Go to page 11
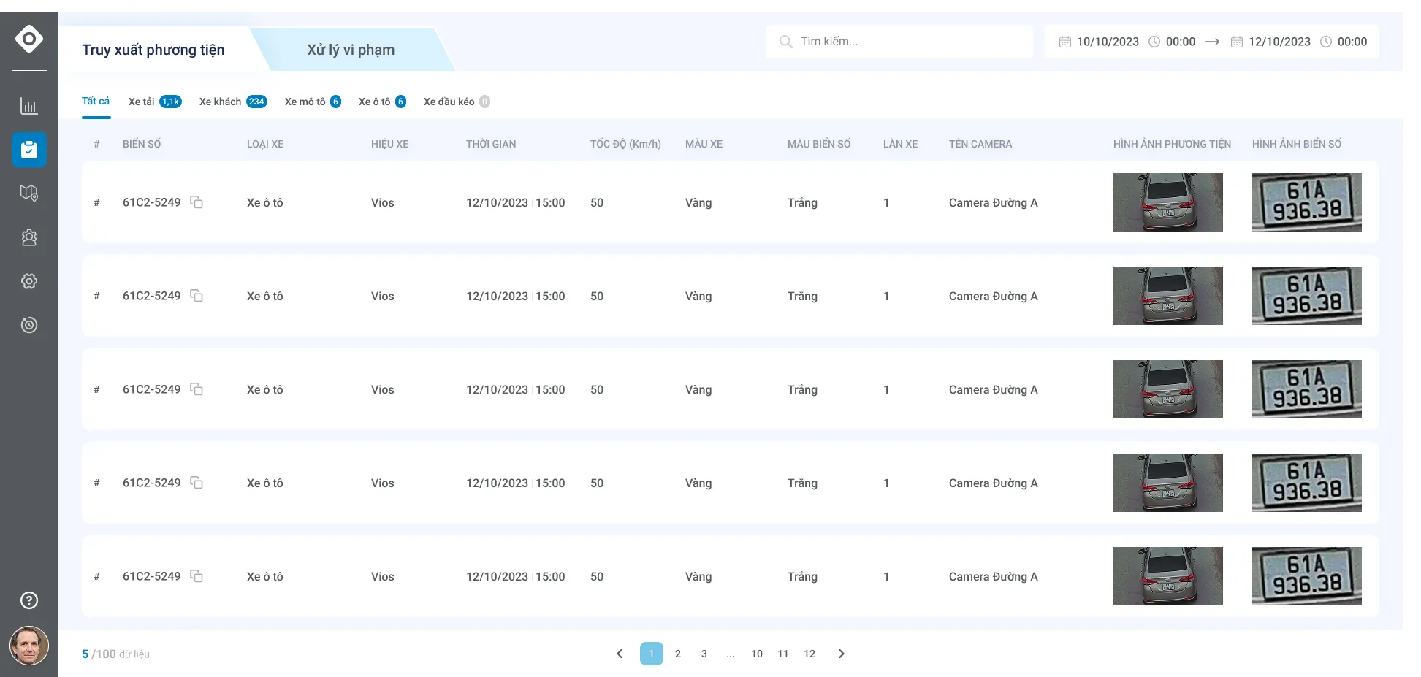This screenshot has width=1421, height=677. (x=783, y=654)
